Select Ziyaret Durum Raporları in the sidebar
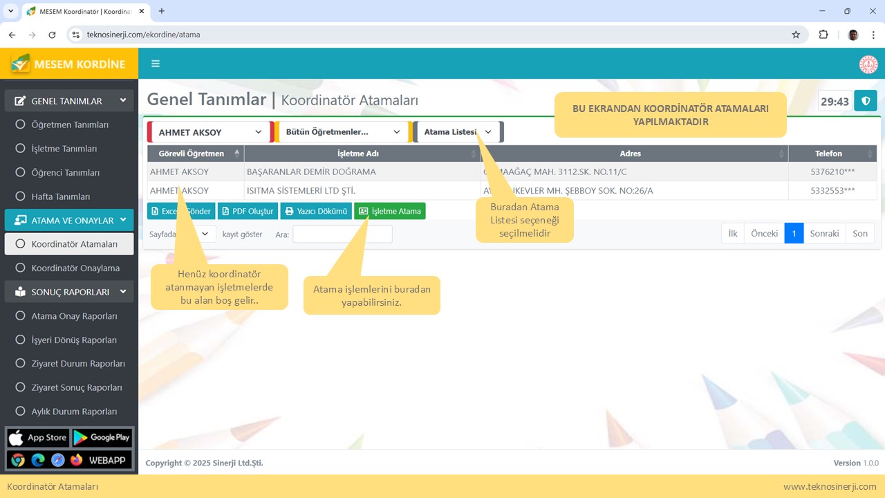885x498 pixels. [78, 363]
